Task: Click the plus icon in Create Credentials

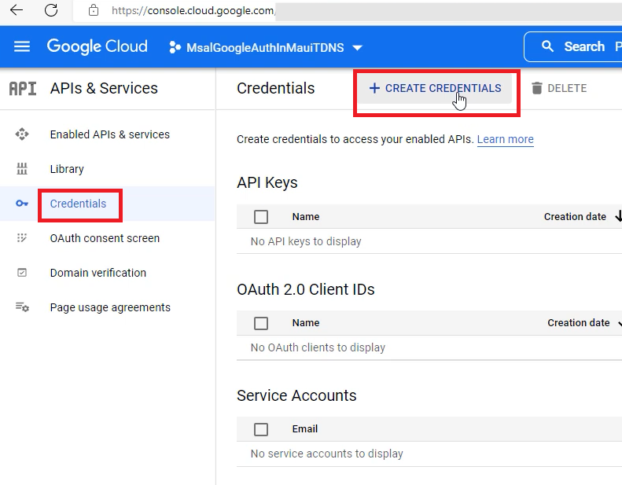Action: click(x=374, y=88)
